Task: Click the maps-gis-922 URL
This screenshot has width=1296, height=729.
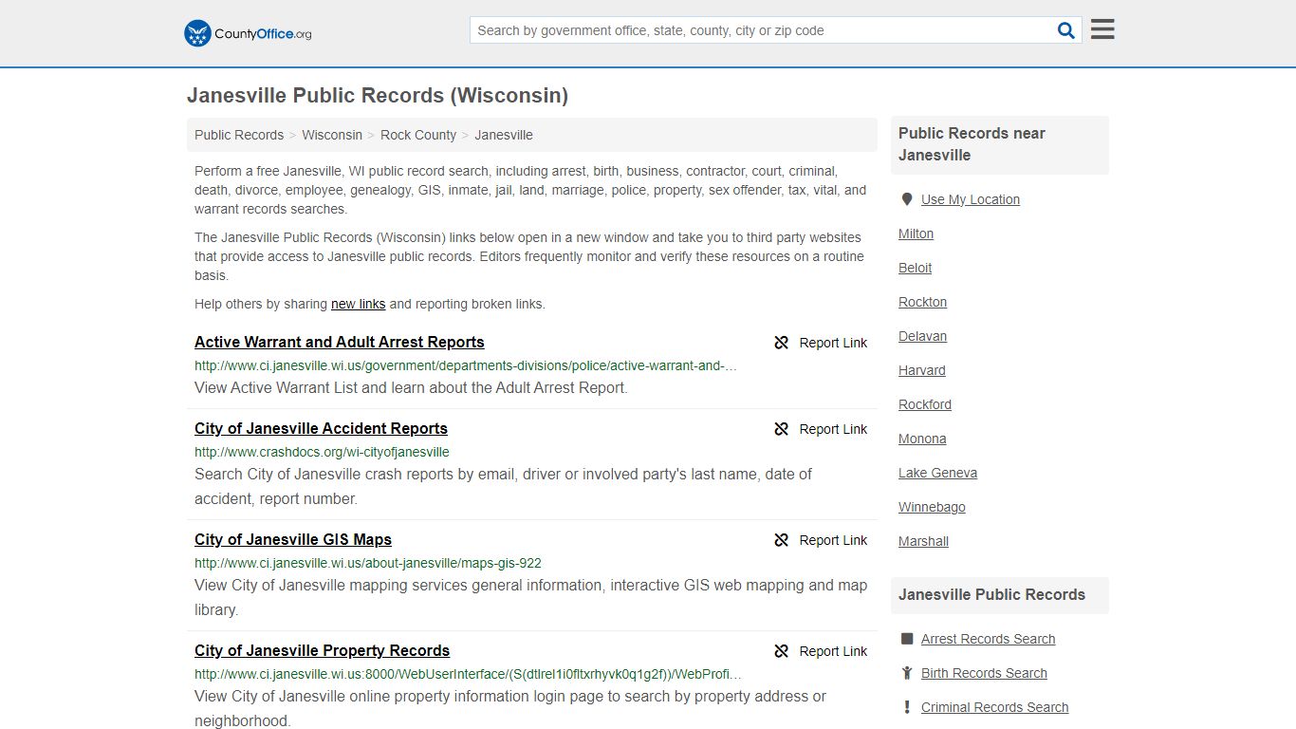Action: 368,563
